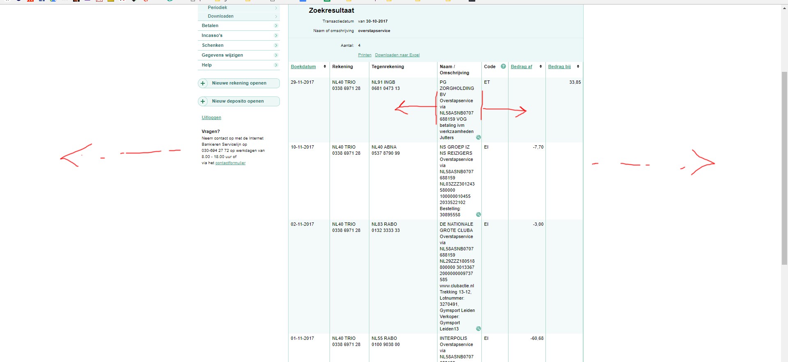This screenshot has height=362, width=788.
Task: Click counter account NL55 RABO 0100 9038 00
Action: click(x=386, y=341)
